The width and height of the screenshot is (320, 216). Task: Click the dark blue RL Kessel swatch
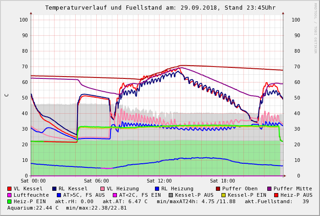click(54, 188)
